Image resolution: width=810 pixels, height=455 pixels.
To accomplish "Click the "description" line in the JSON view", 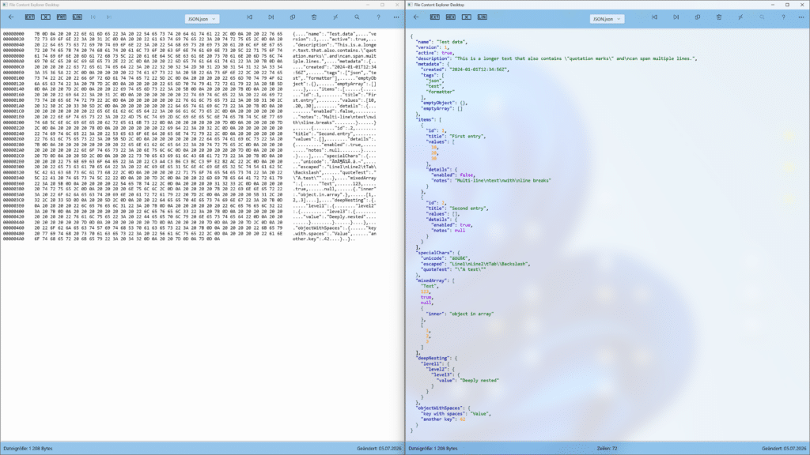I will tap(556, 58).
